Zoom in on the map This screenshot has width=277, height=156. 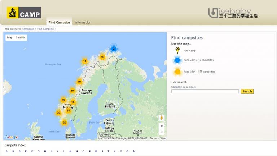pos(162,126)
